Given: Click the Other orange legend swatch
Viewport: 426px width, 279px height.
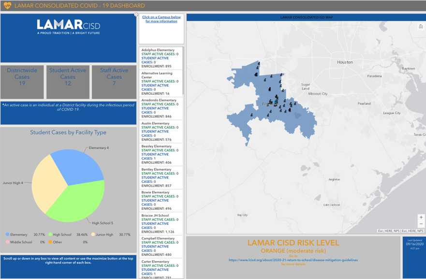Looking at the screenshot, I should point(50,242).
